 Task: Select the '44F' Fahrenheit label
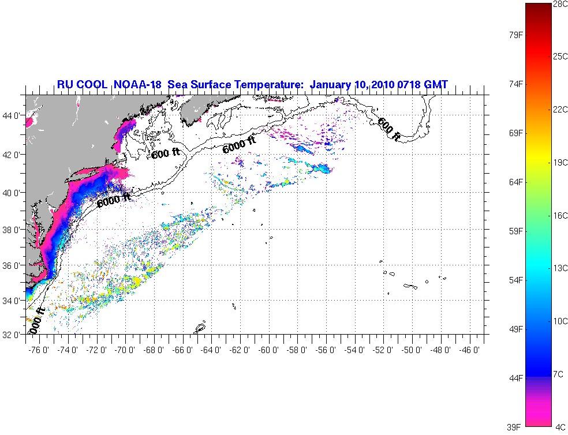tap(516, 378)
